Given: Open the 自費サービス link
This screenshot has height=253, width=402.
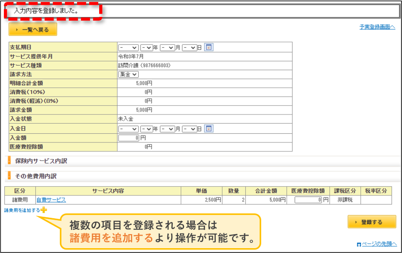Looking at the screenshot, I should pos(51,200).
